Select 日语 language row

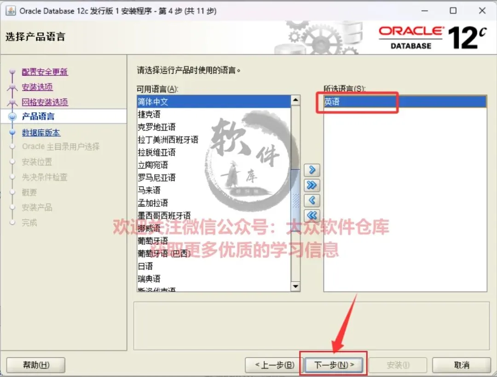click(214, 267)
